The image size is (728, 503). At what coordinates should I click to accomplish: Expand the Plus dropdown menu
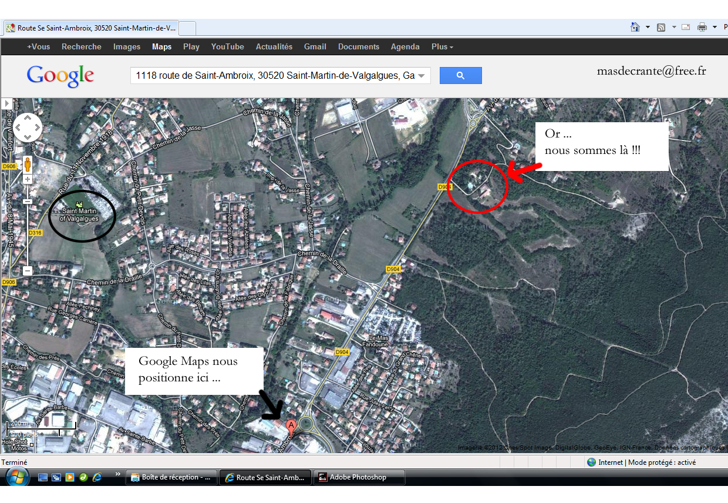442,47
